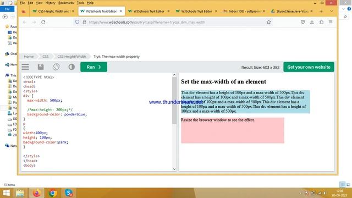This screenshot has width=352, height=198.
Task: Rotate the editor layout orientation
Action: coord(56,67)
